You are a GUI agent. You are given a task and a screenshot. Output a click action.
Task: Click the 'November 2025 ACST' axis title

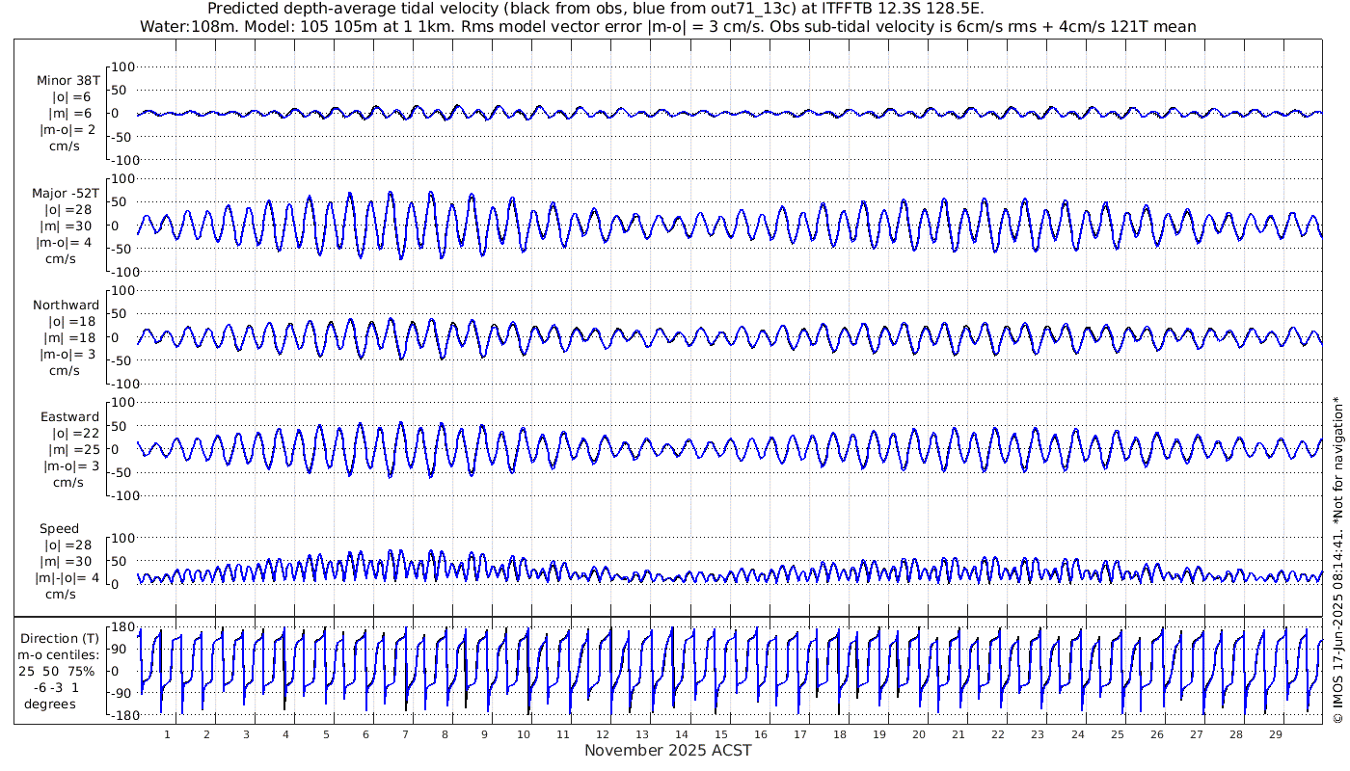coord(668,750)
